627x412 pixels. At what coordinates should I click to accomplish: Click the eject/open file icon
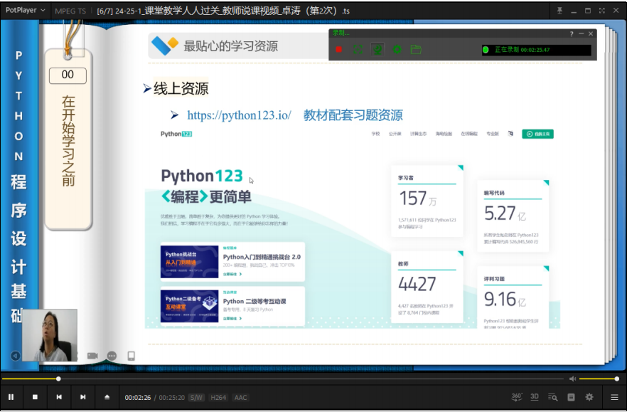[x=107, y=397]
